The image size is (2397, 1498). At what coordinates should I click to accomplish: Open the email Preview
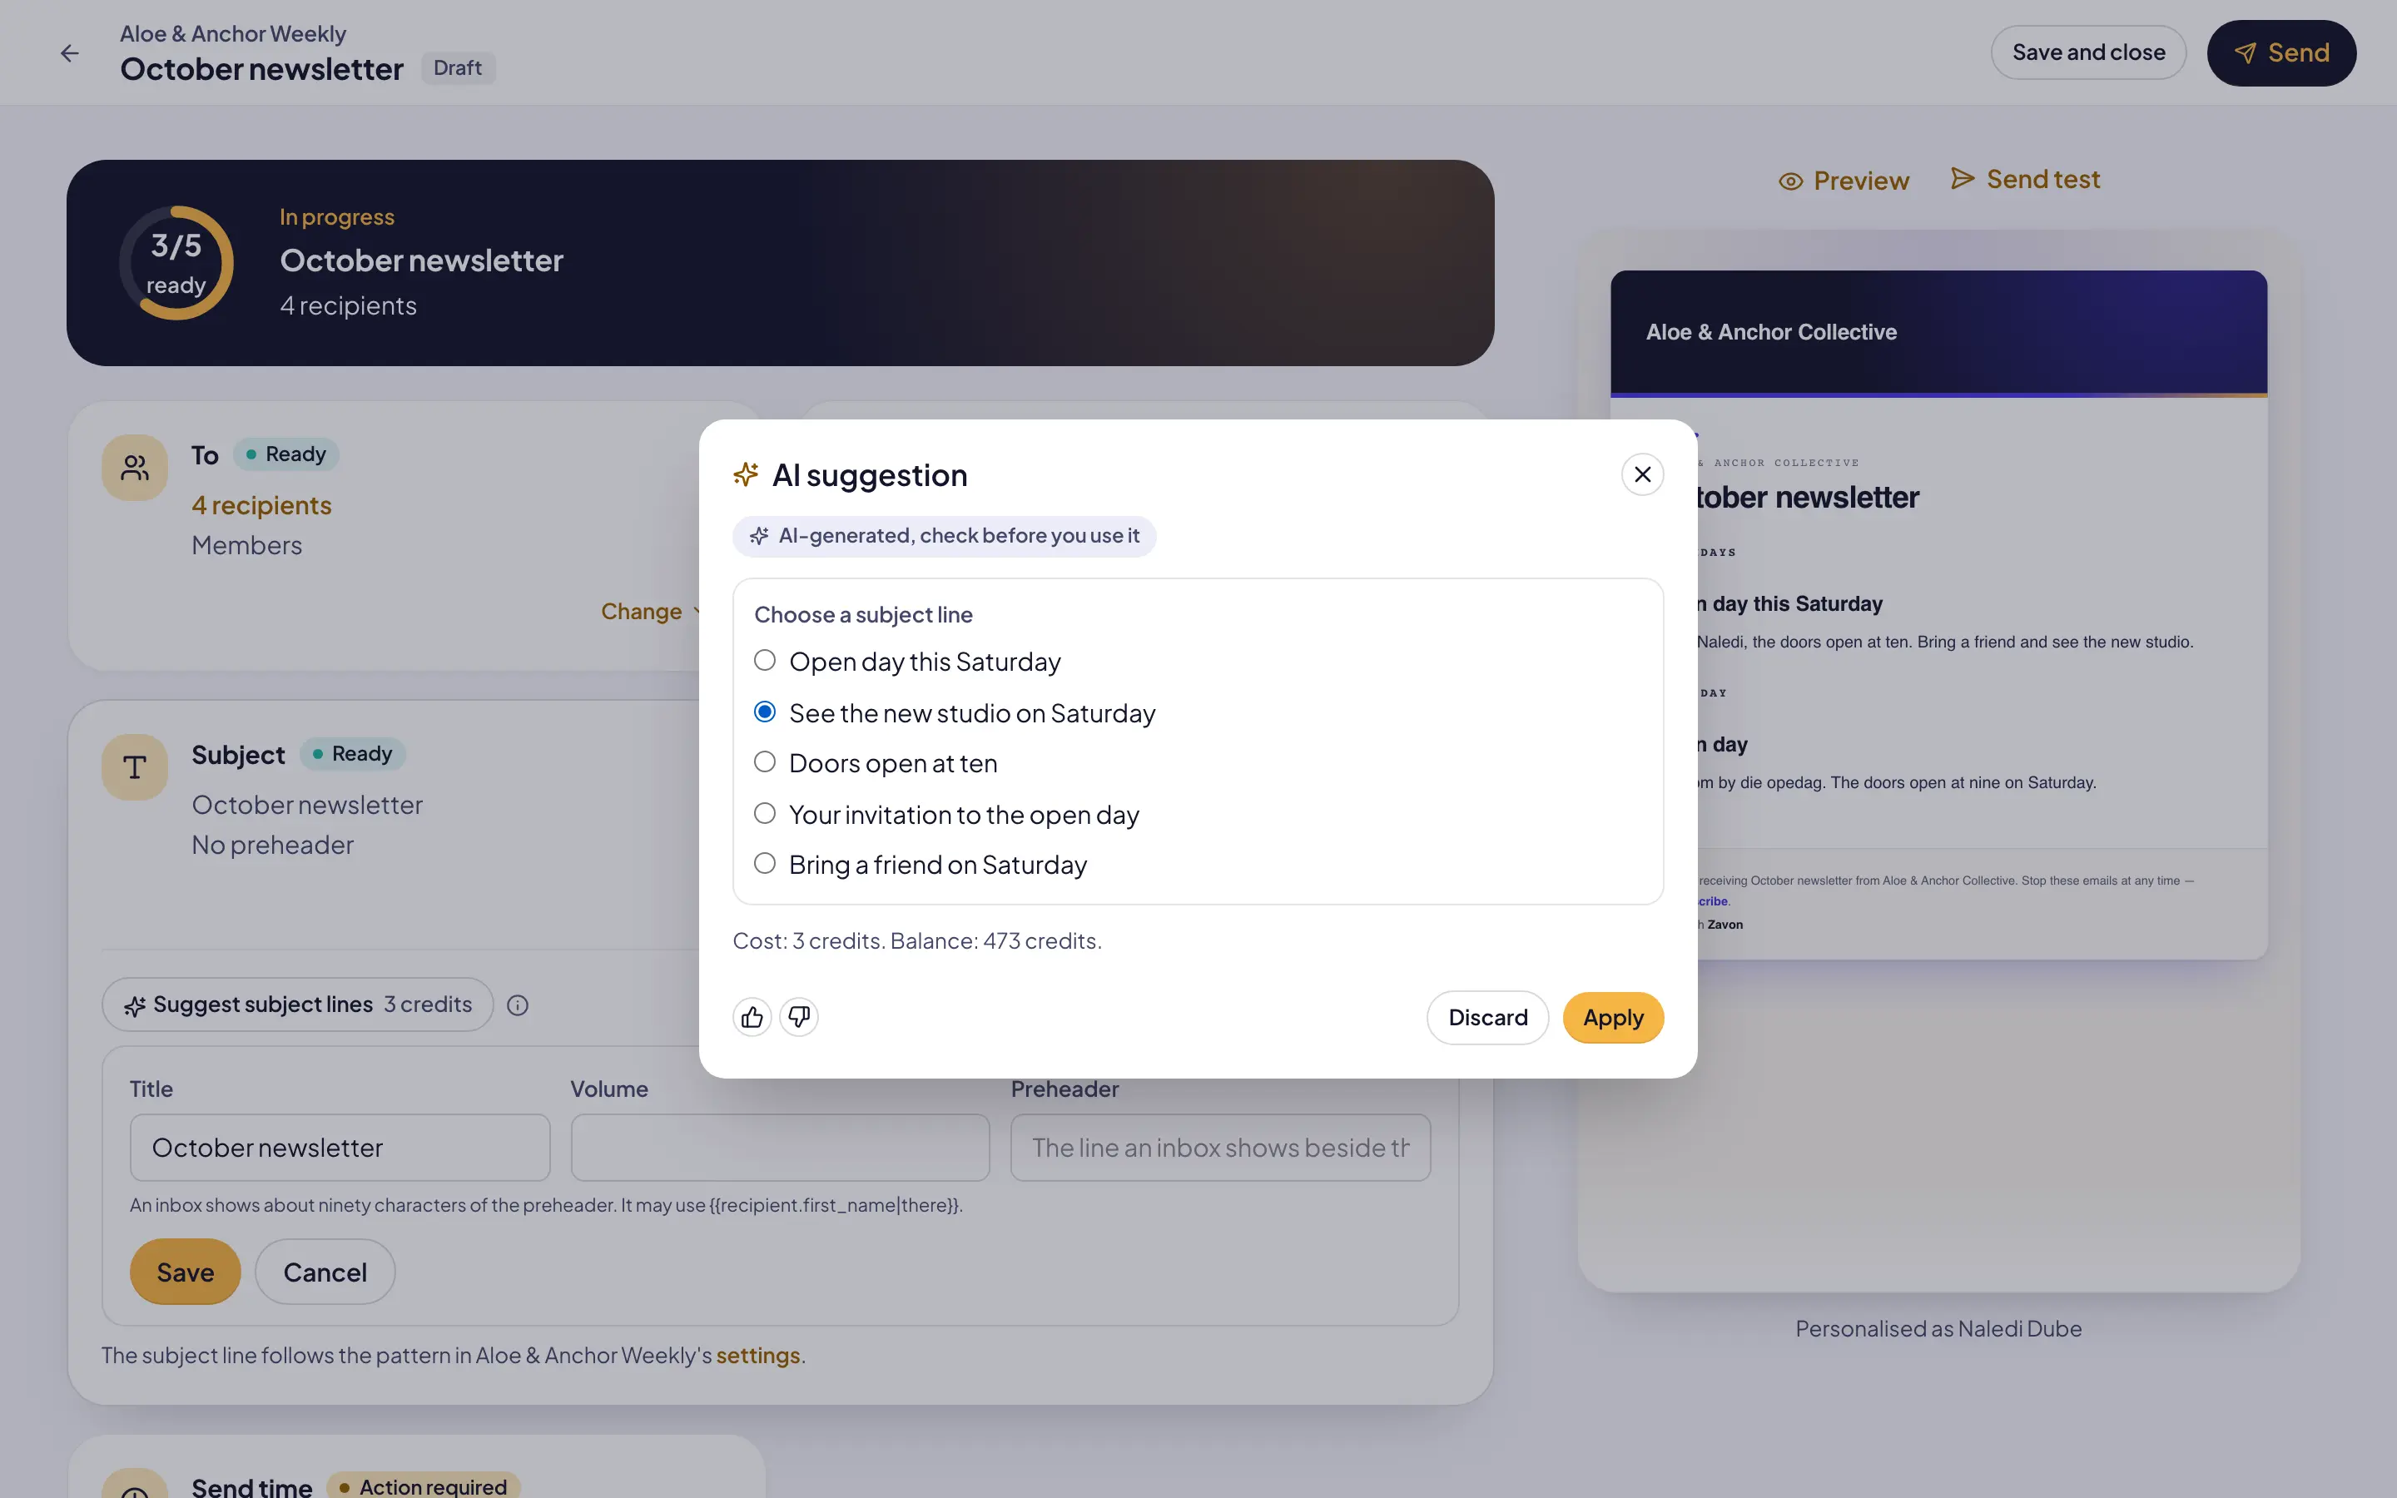[x=1844, y=181]
